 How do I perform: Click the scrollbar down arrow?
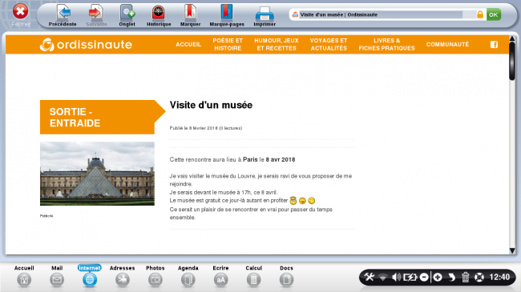(512, 251)
